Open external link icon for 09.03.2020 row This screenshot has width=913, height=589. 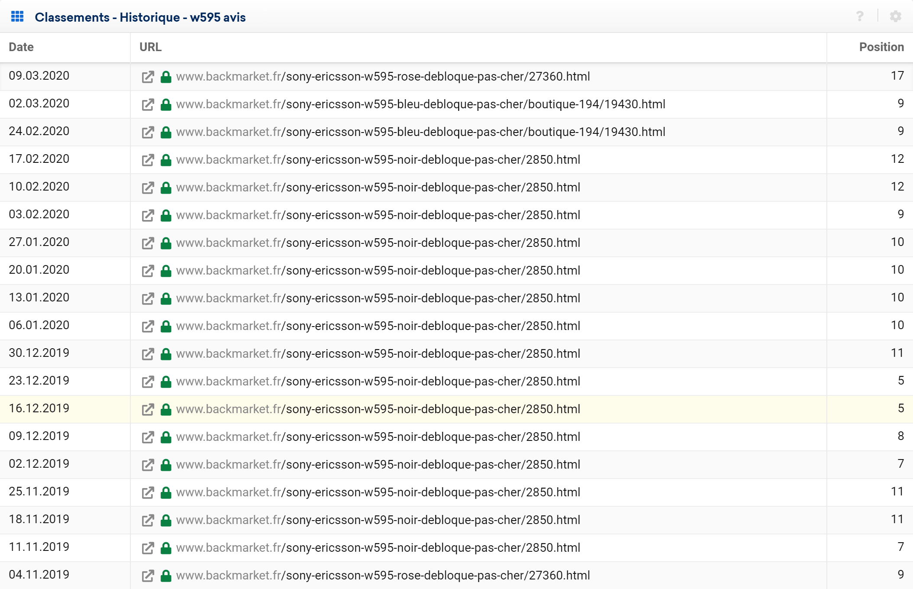[x=148, y=77]
